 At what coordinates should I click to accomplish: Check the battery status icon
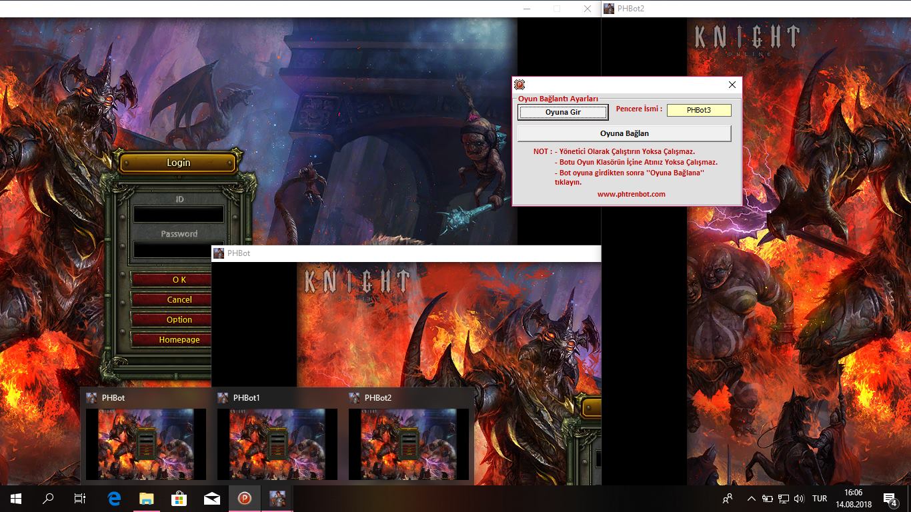pyautogui.click(x=768, y=498)
